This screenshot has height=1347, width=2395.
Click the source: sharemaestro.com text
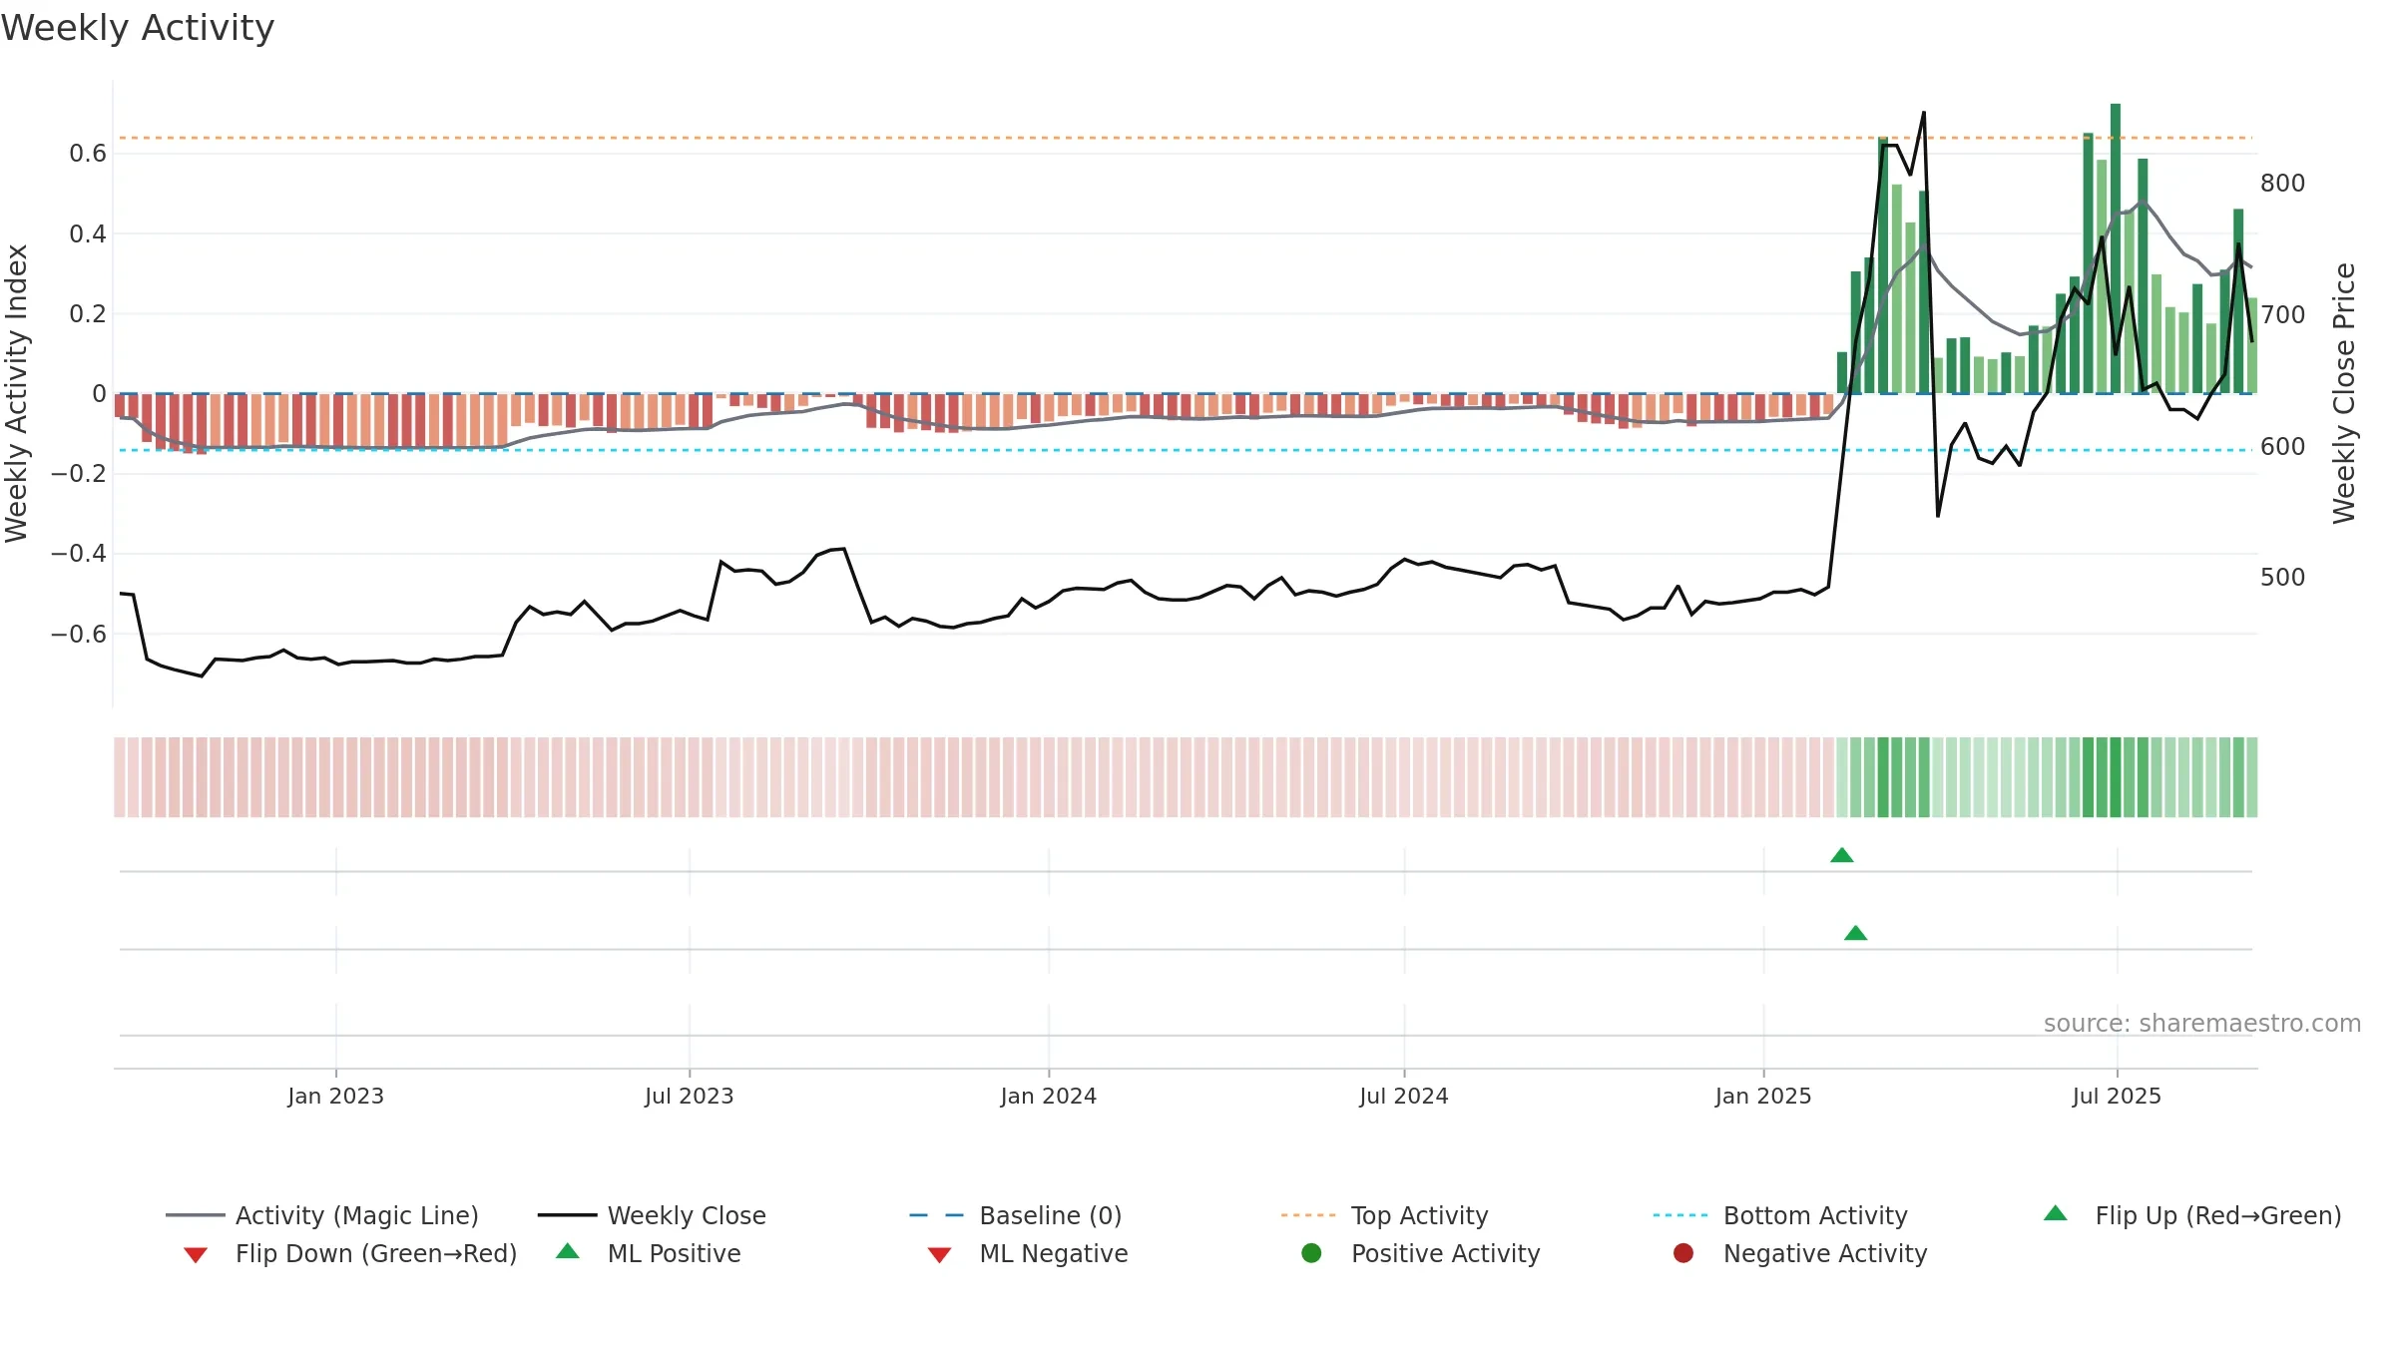coord(2202,1024)
